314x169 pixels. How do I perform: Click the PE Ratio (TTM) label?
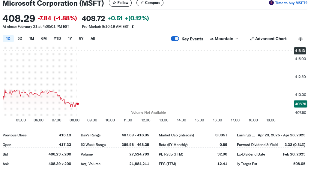pyautogui.click(x=171, y=154)
